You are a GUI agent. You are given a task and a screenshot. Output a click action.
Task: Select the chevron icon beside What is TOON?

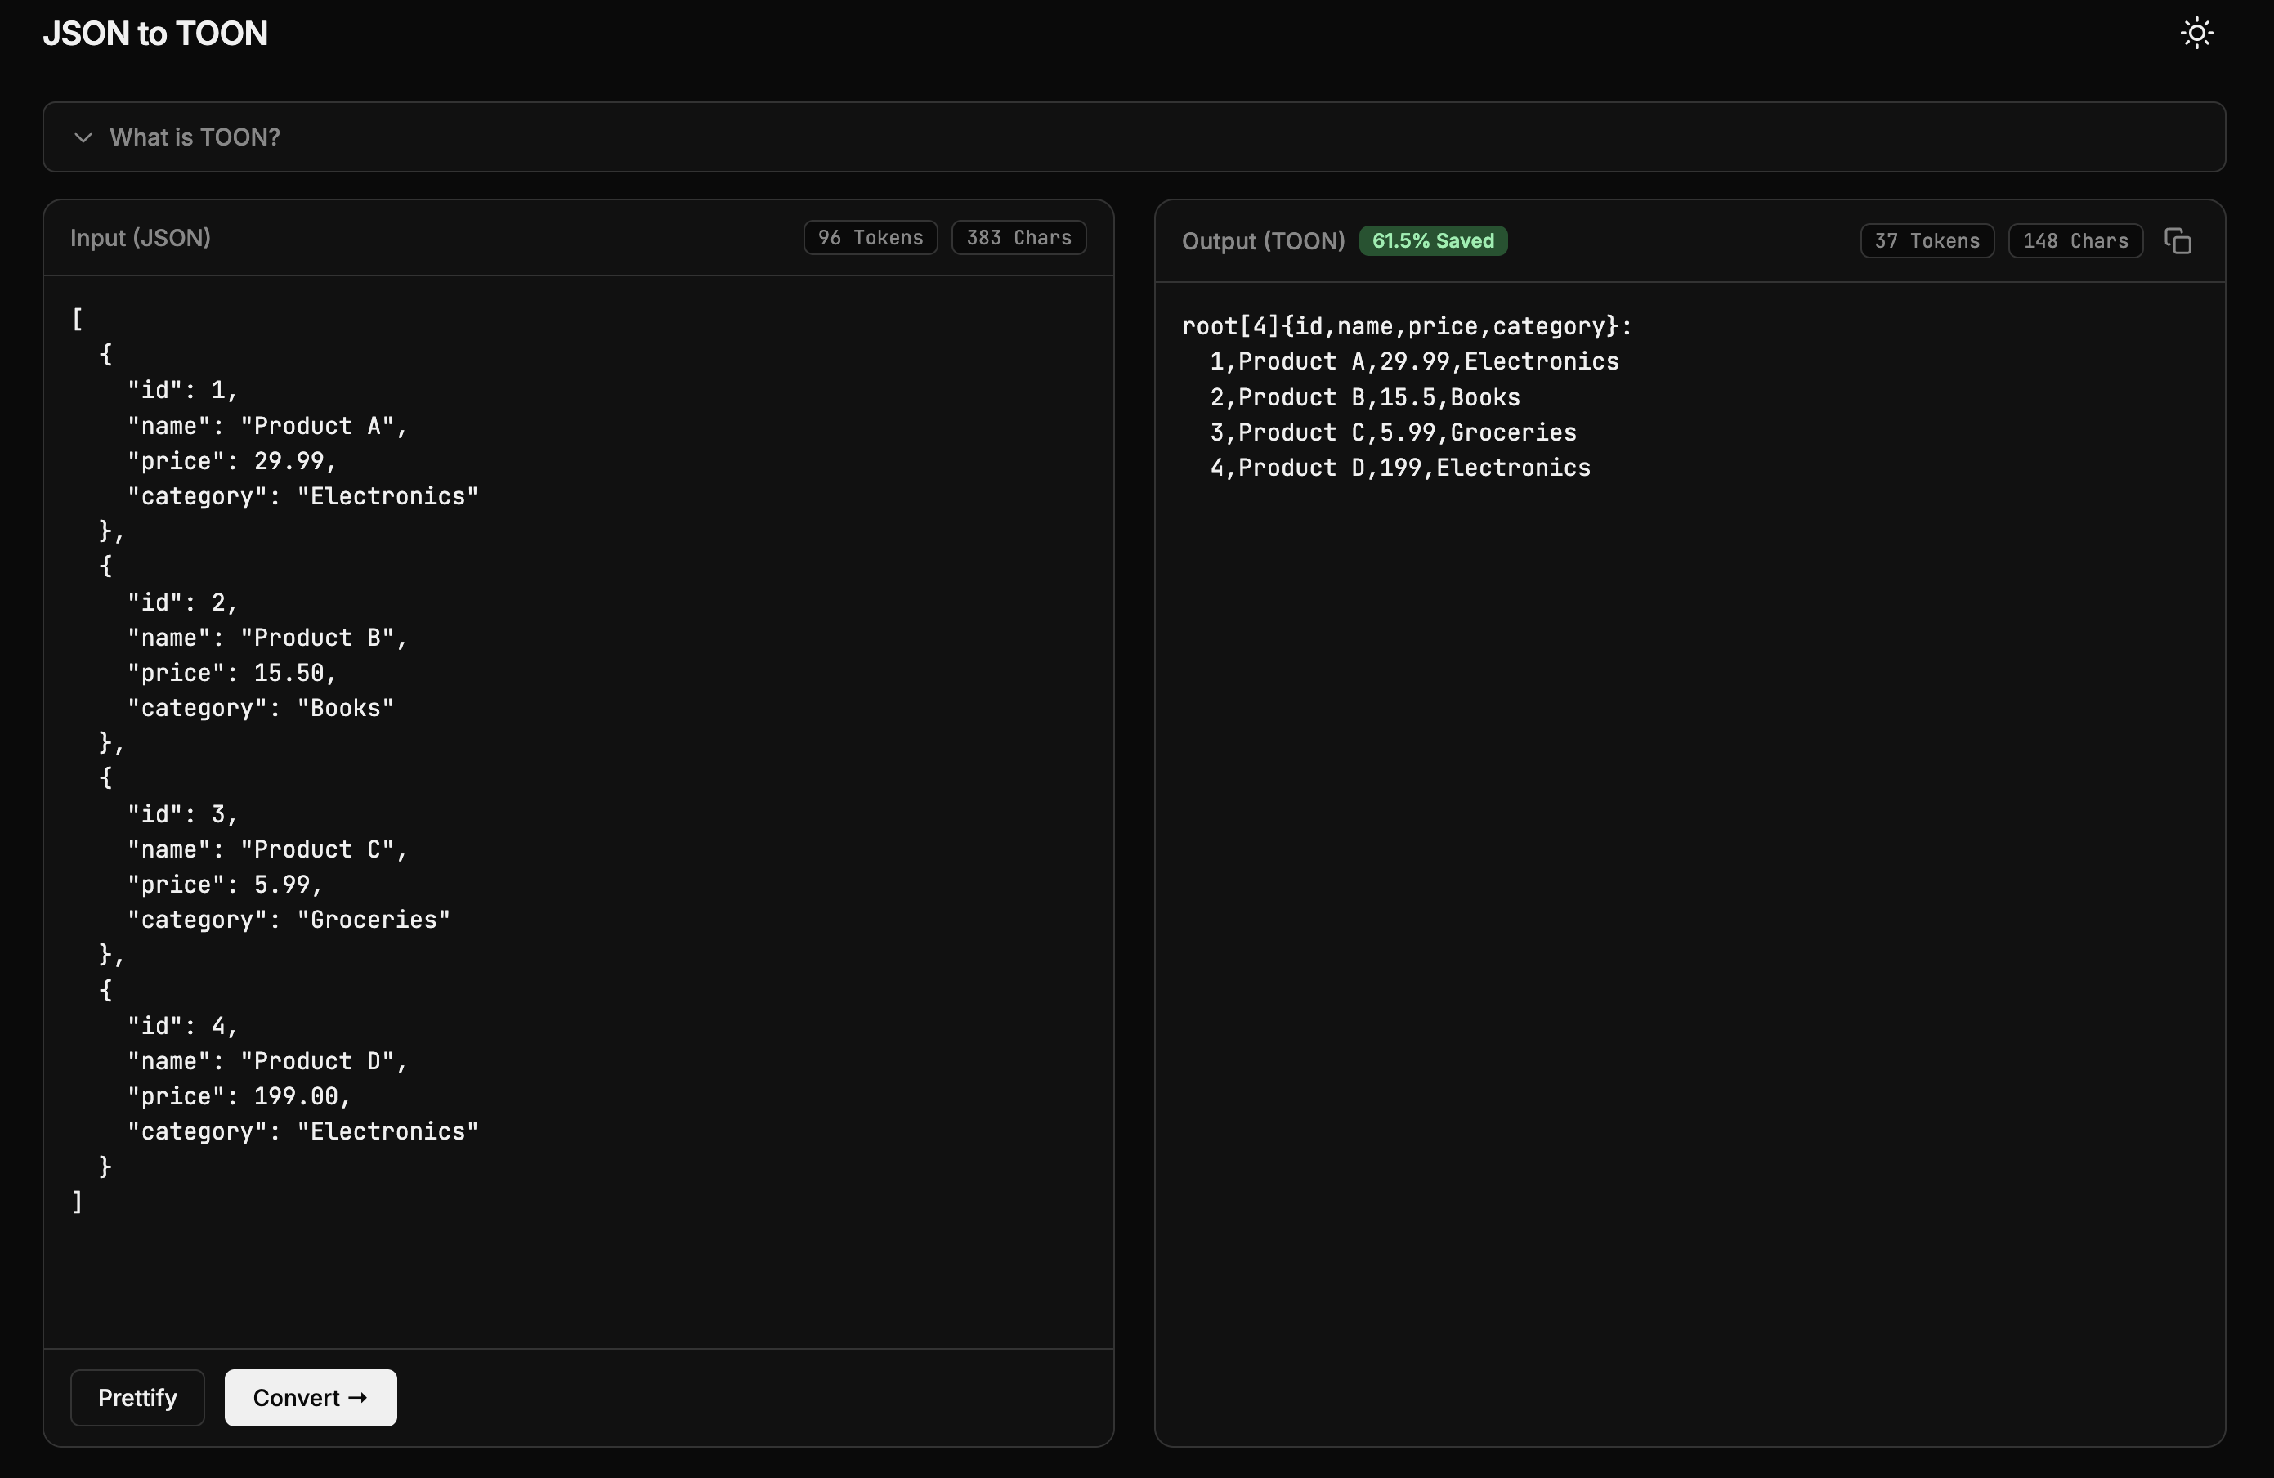coord(83,137)
